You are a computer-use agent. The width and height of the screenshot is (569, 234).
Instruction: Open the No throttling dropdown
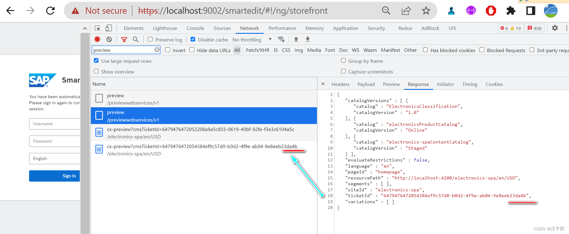point(252,40)
